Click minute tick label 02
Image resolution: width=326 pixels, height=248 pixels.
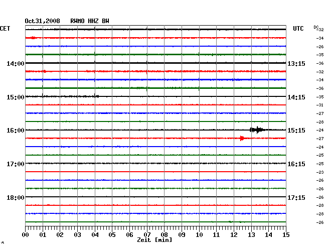click(x=60, y=235)
